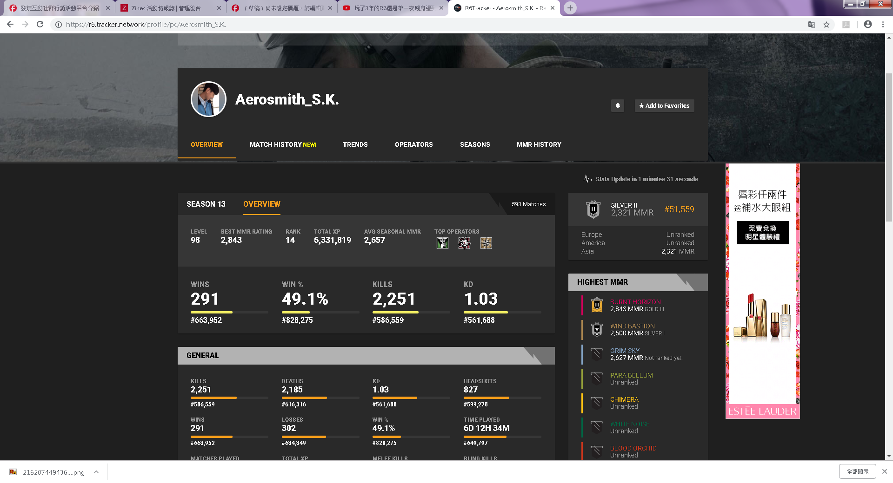Bookmark this page with the star icon
893x483 pixels.
(x=826, y=25)
